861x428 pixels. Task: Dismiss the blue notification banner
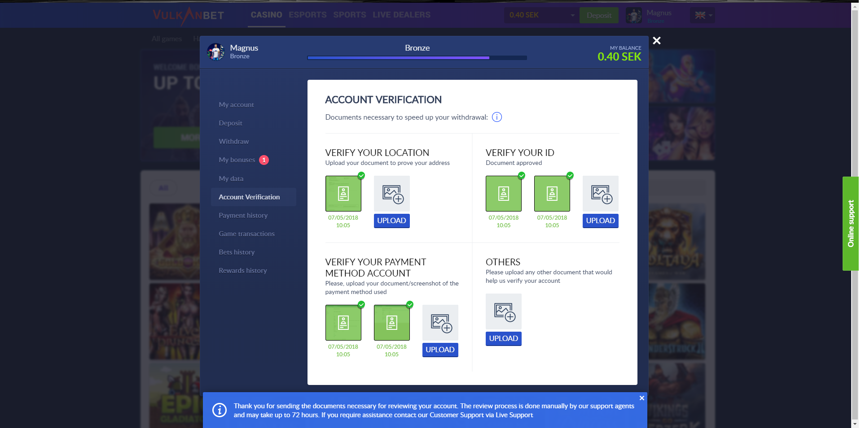(x=642, y=398)
